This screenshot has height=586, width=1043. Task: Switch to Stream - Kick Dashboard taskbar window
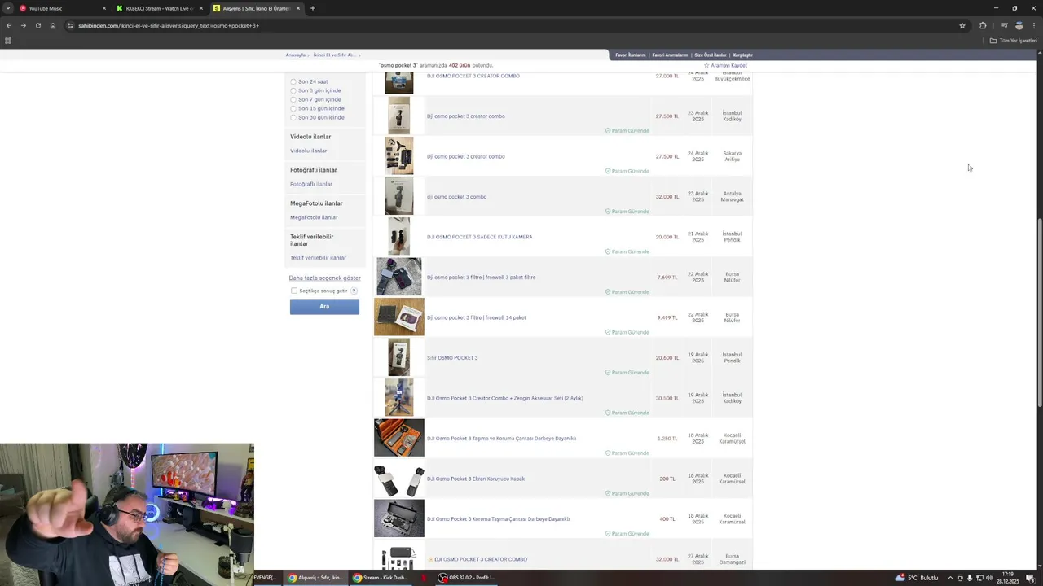[x=381, y=578]
